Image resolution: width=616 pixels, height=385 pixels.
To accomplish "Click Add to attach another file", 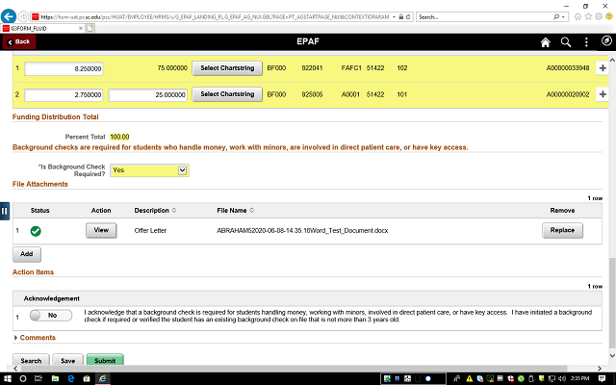I will [26, 254].
